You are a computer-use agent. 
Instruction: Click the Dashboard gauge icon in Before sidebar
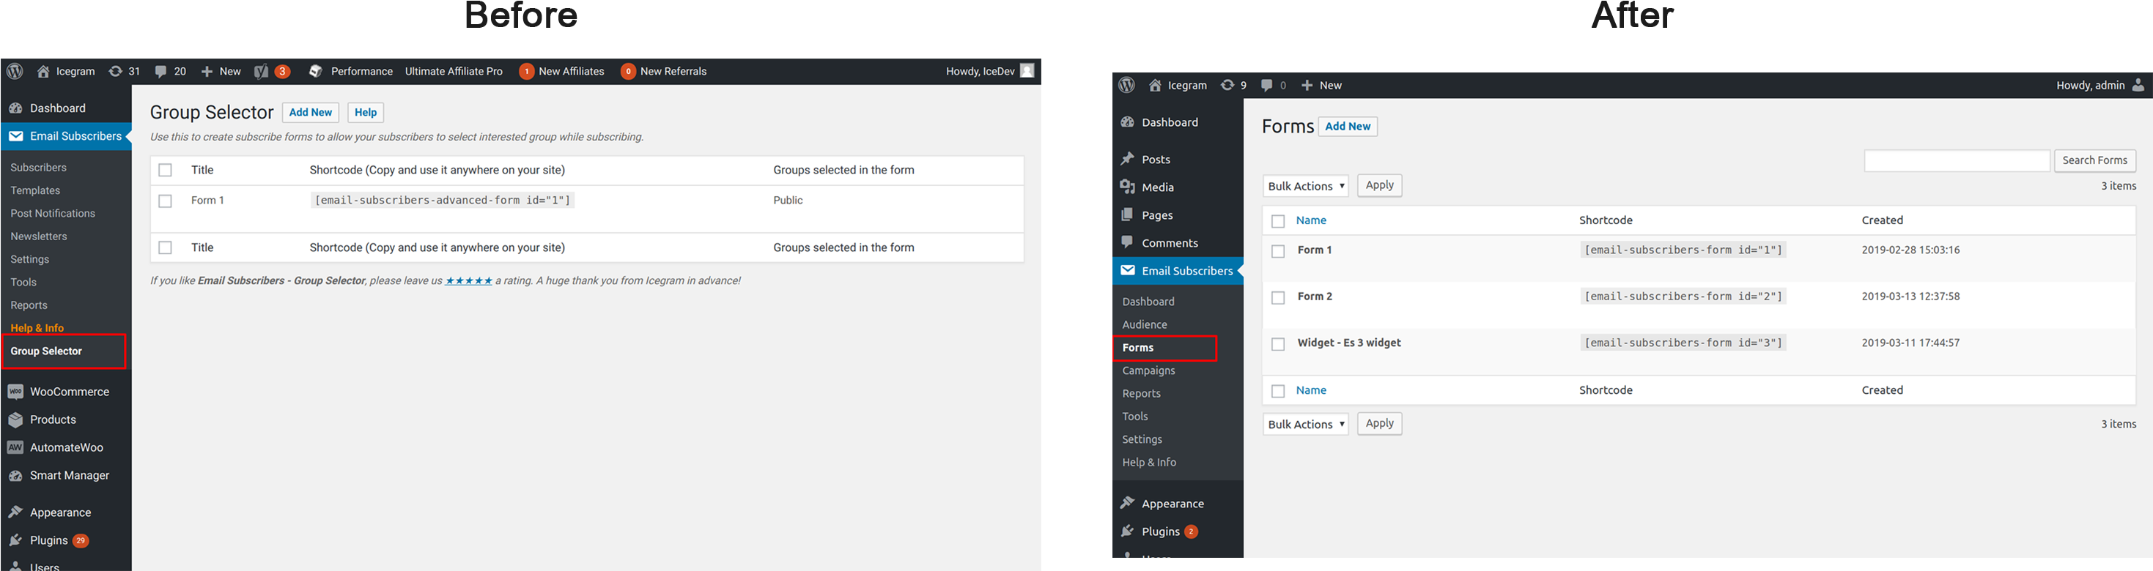[15, 108]
